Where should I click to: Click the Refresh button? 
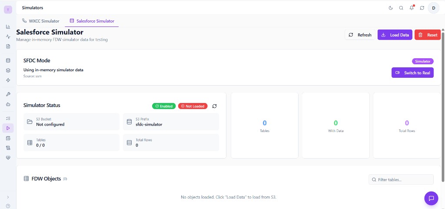pos(360,35)
